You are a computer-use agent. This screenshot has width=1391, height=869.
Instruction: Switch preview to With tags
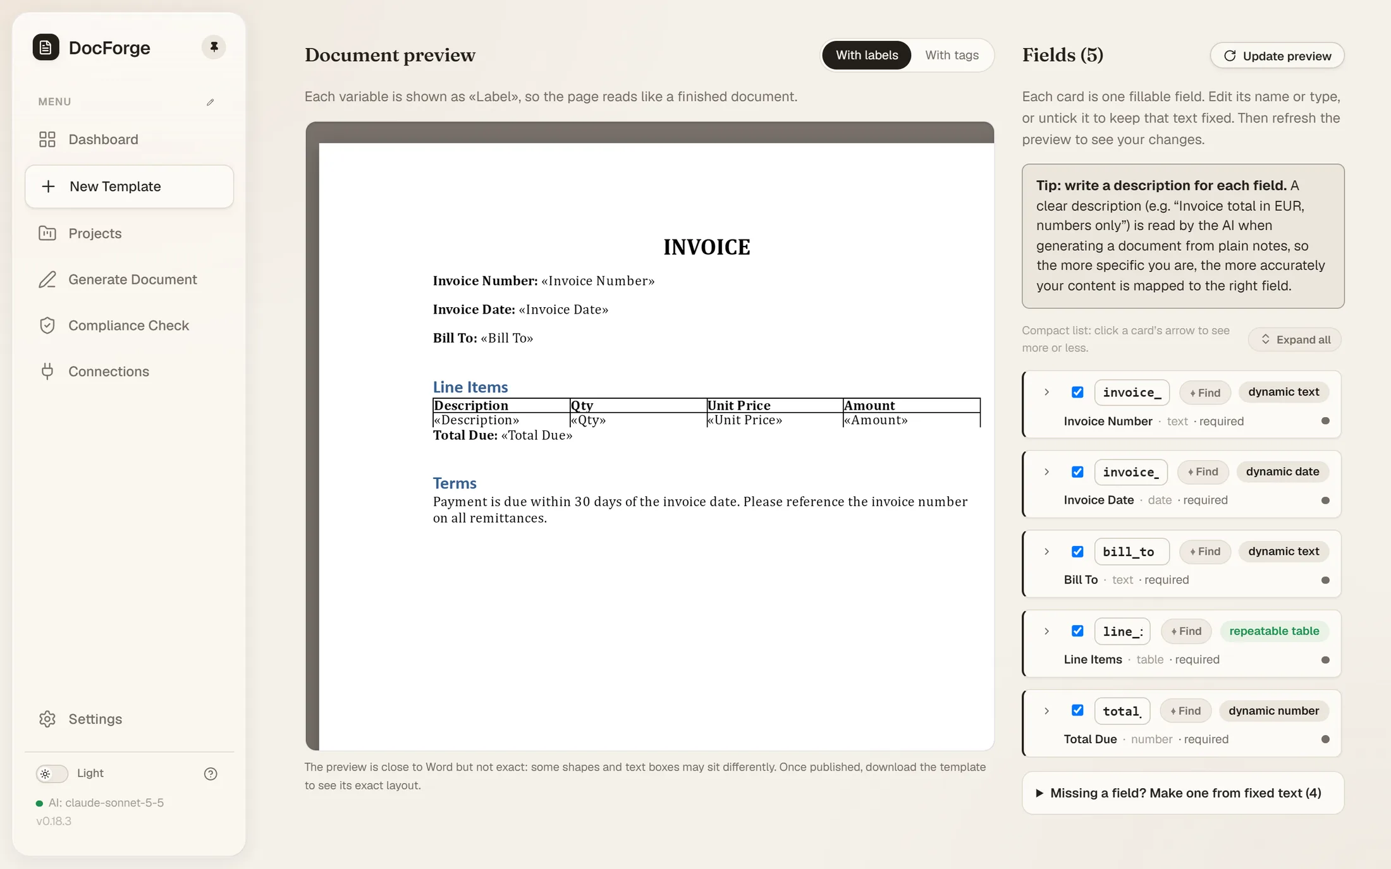(952, 56)
